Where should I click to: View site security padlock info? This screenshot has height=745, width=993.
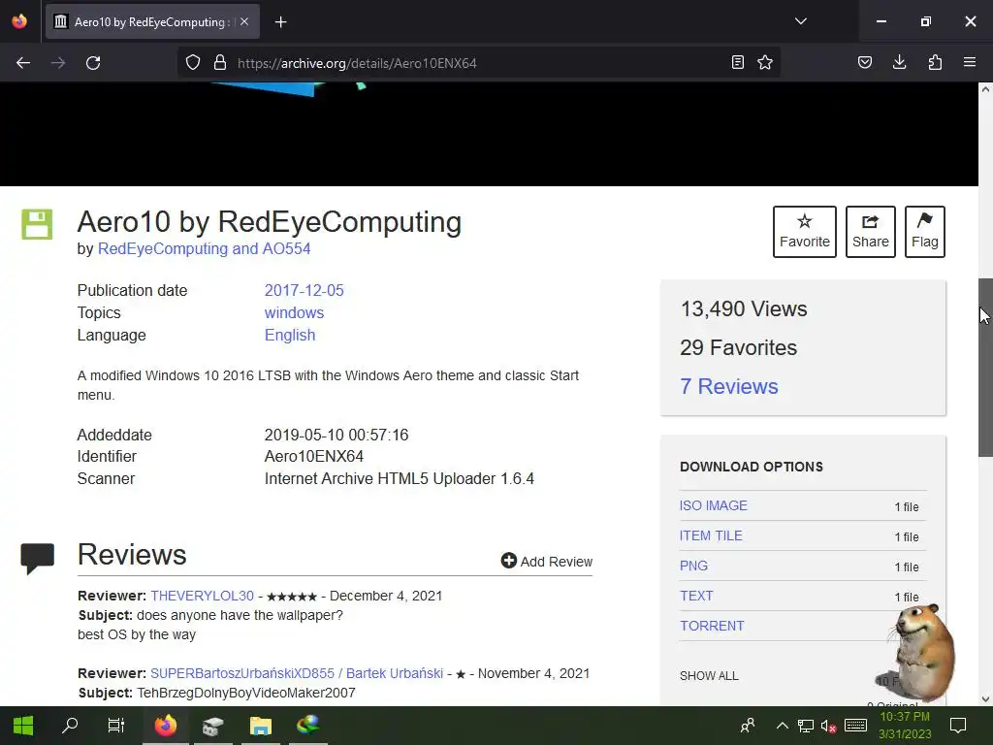(220, 63)
